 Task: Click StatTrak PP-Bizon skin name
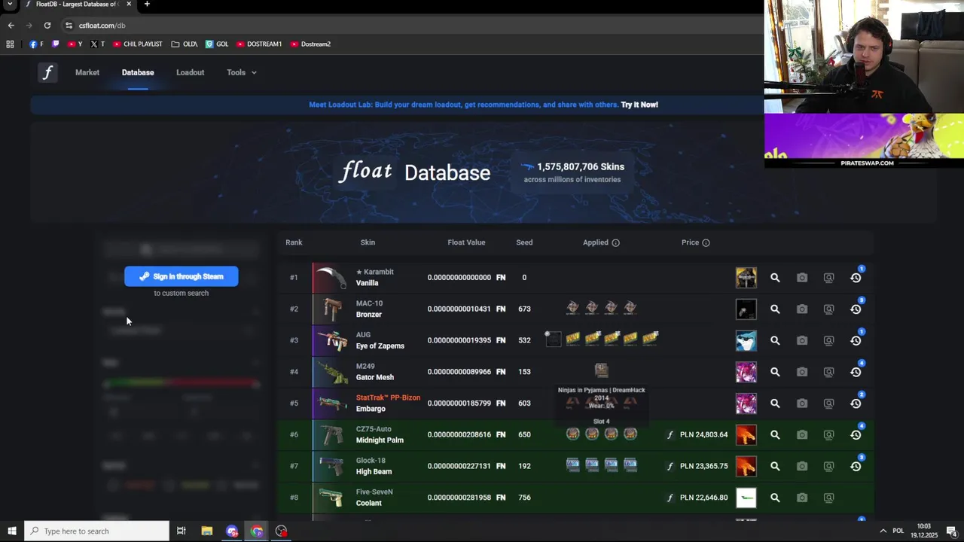click(388, 397)
